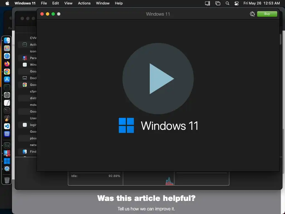Open the File menu
This screenshot has width=285, height=214.
(x=44, y=3)
